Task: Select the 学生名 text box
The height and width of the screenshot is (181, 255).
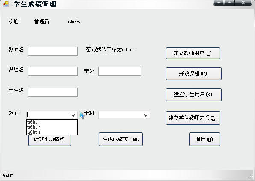Action: 53,92
